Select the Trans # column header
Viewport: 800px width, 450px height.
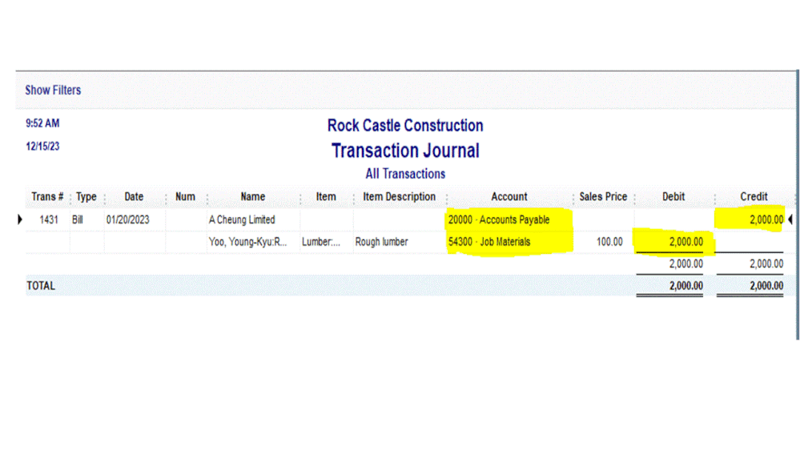tap(47, 197)
